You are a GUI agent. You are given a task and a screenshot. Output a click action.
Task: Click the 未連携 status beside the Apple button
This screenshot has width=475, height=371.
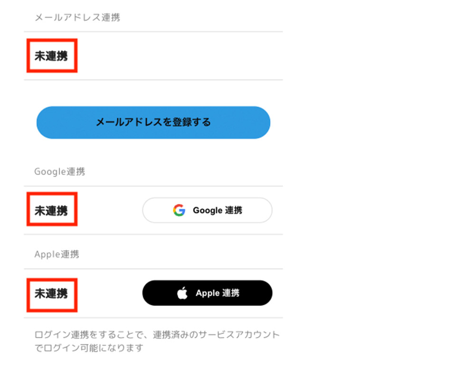pyautogui.click(x=52, y=295)
